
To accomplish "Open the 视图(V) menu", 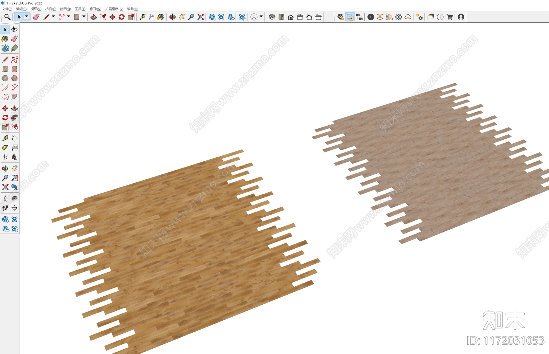I will (36, 9).
